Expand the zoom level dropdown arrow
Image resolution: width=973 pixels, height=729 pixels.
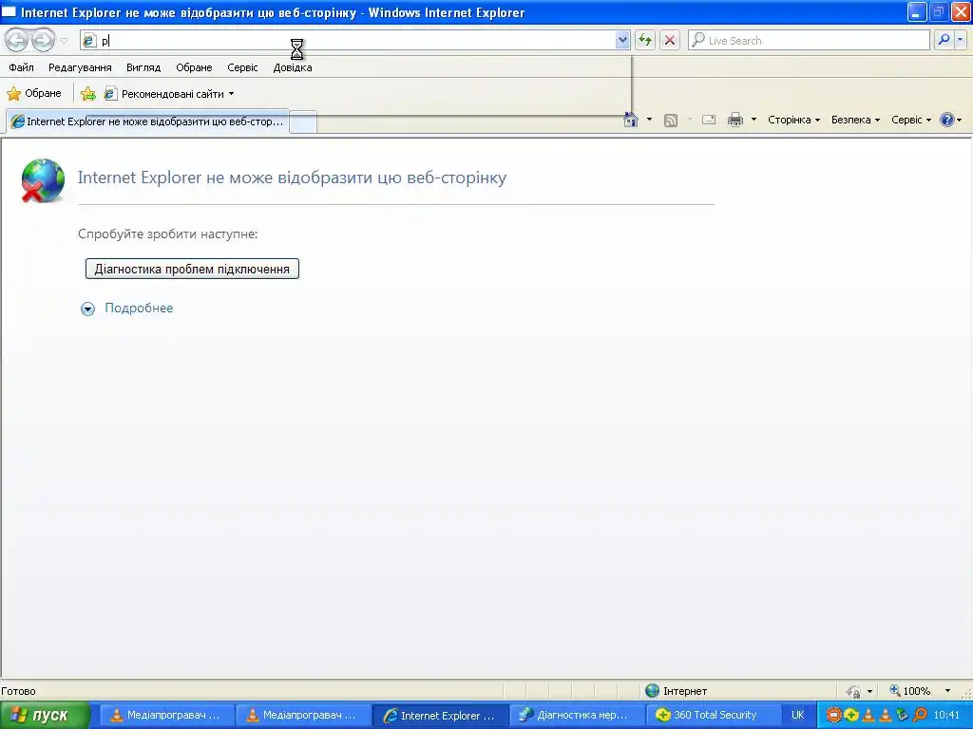click(x=947, y=691)
